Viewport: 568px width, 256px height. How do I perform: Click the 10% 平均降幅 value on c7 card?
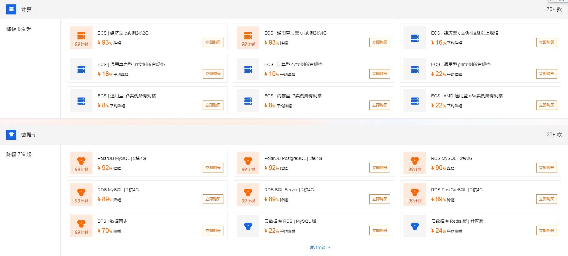pos(280,74)
